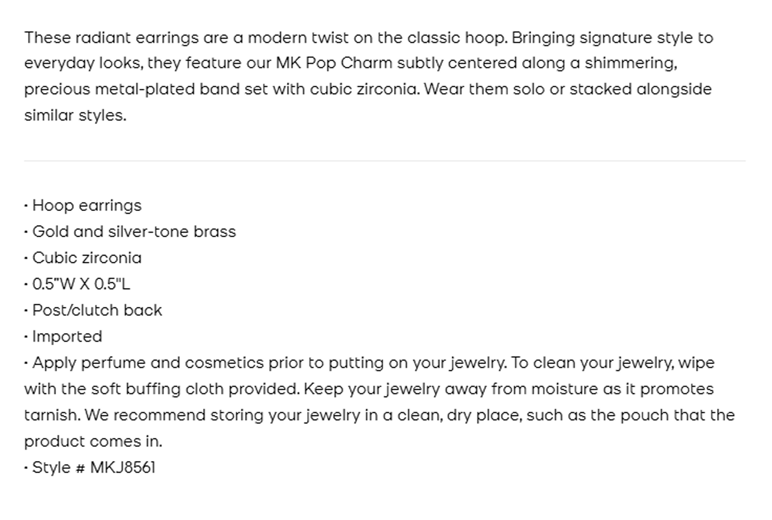The width and height of the screenshot is (772, 520).
Task: Click the style number MKJ8561
Action: point(123,467)
